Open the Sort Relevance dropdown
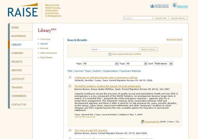The image size is (198, 139). pyautogui.click(x=163, y=63)
